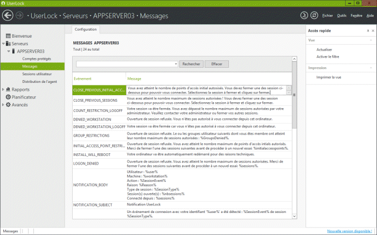This screenshot has width=377, height=235.
Task: Collapse the Vue section
Action: pyautogui.click(x=371, y=40)
